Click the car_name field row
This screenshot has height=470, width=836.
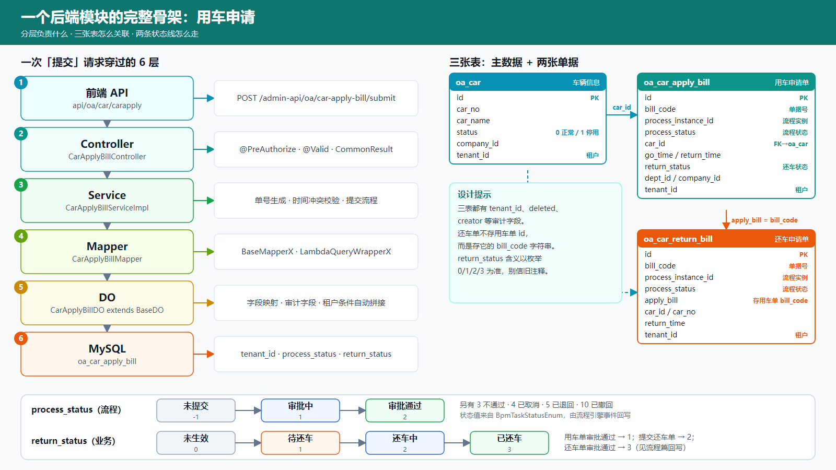(x=528, y=121)
